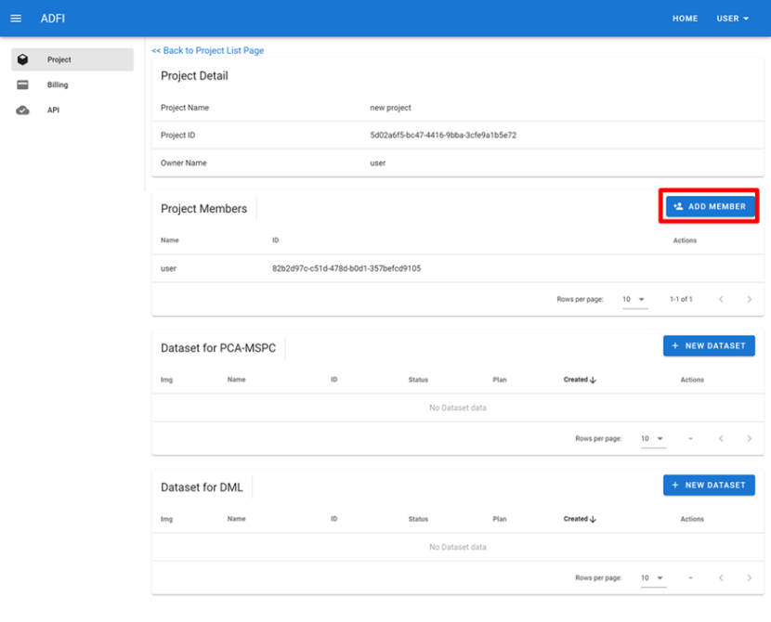
Task: Click NEW DATASET for DML
Action: (709, 486)
